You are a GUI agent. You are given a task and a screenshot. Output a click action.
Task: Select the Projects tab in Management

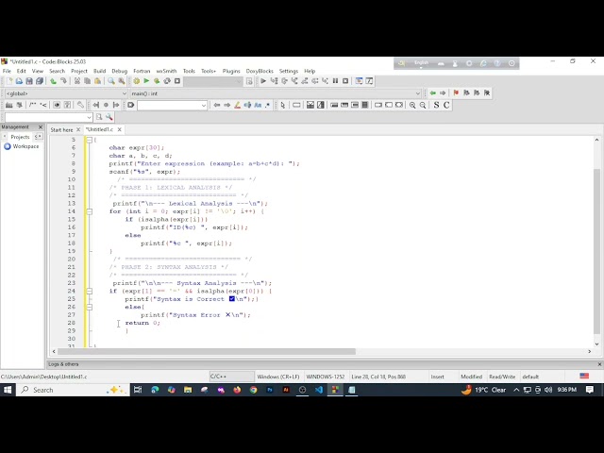click(20, 137)
